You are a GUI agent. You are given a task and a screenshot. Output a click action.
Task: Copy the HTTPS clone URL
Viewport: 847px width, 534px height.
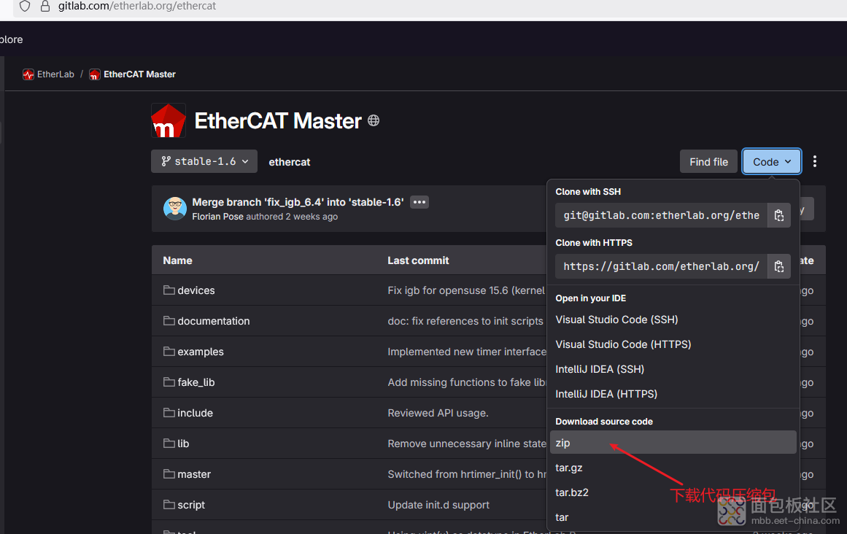[779, 266]
